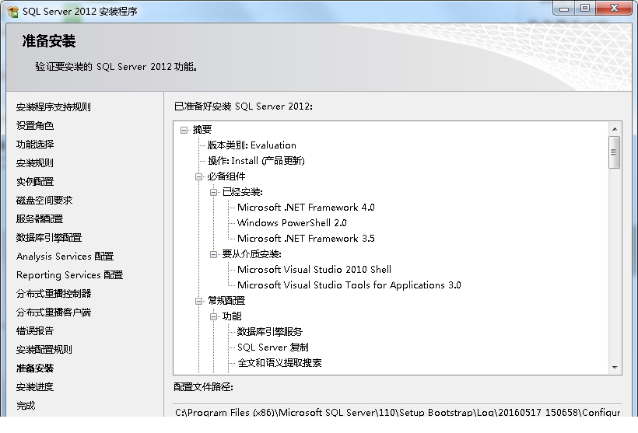Viewport: 638px width, 433px height.
Task: Select Microsoft .NET Framework 4.0 item
Action: tap(306, 208)
